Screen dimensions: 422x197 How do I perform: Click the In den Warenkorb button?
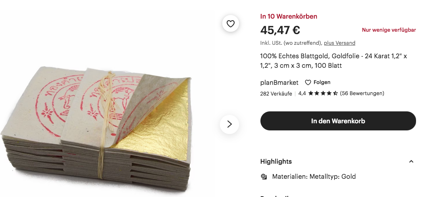(x=338, y=121)
